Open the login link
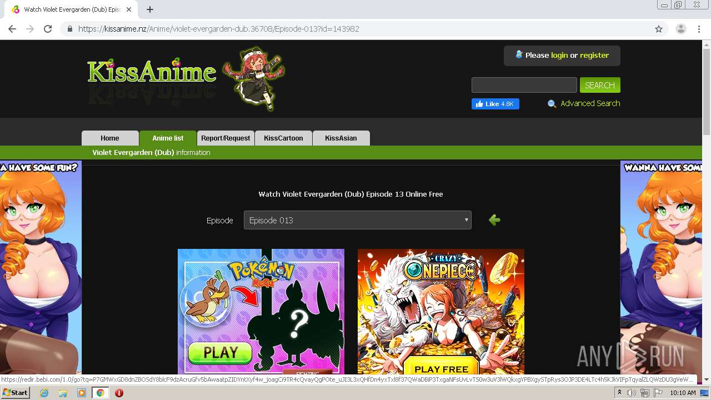 (559, 55)
